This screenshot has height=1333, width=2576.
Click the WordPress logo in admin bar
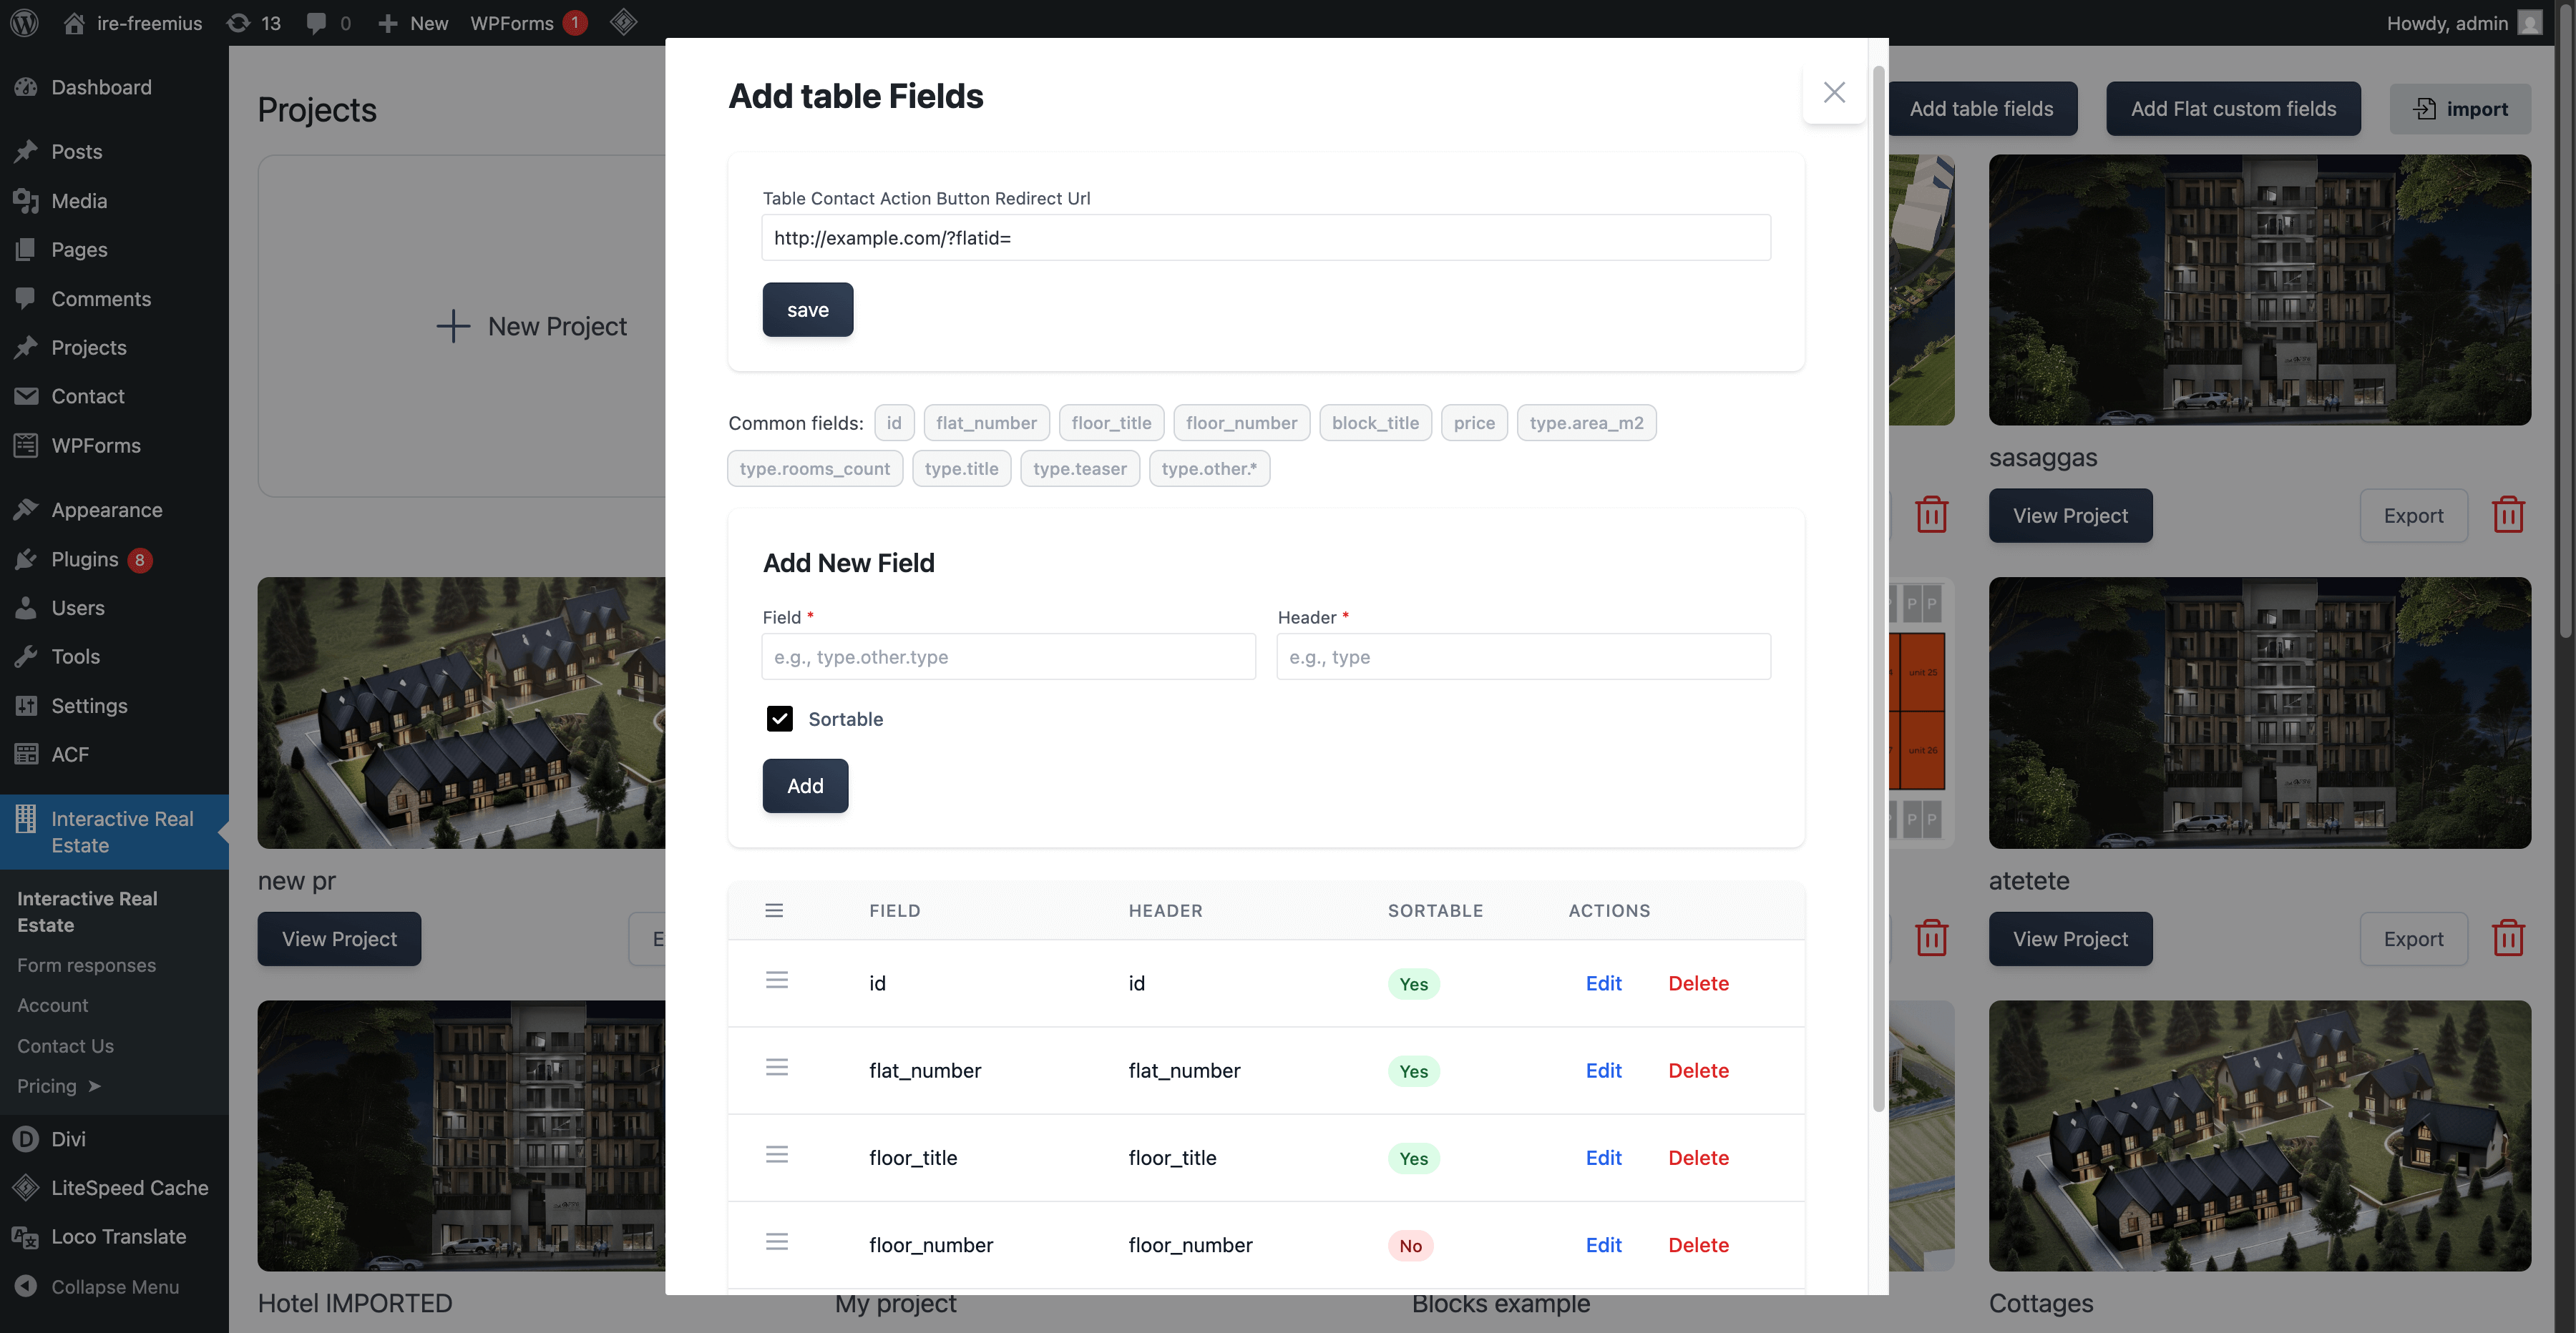[24, 22]
